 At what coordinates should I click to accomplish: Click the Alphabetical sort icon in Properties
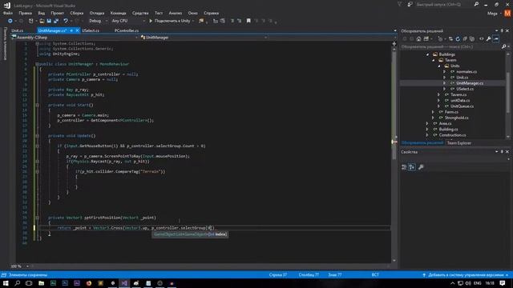[x=412, y=167]
